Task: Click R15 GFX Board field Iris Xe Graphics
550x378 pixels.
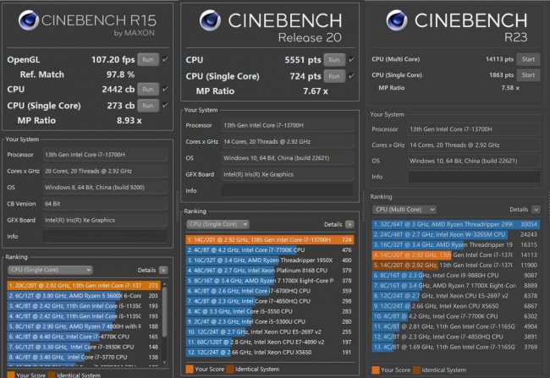Action: [105, 220]
